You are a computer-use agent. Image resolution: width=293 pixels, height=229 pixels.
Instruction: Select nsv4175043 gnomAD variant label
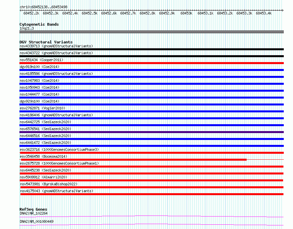57,191
